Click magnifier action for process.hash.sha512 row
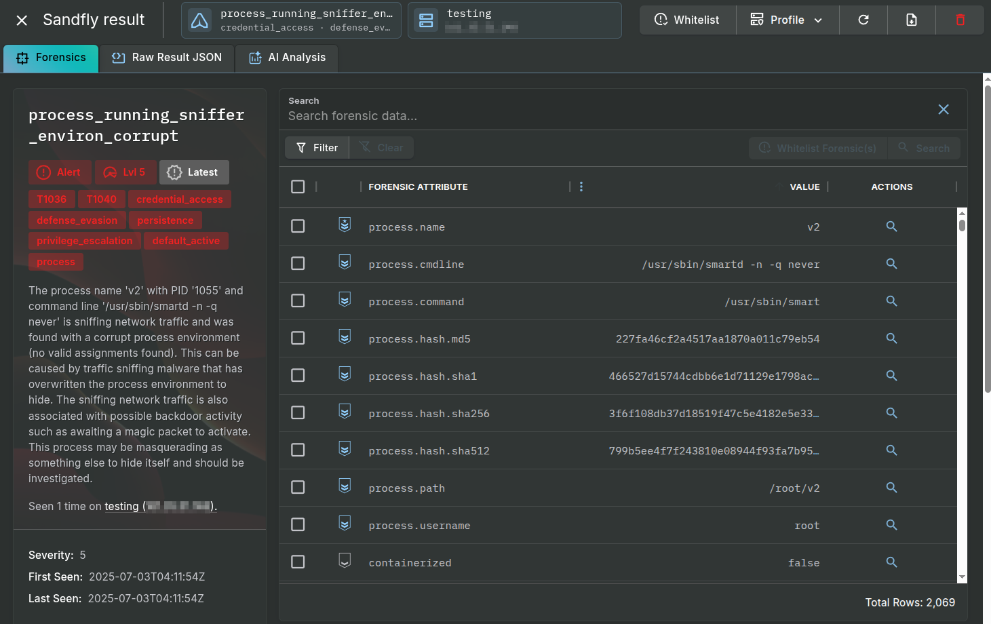 (x=891, y=450)
